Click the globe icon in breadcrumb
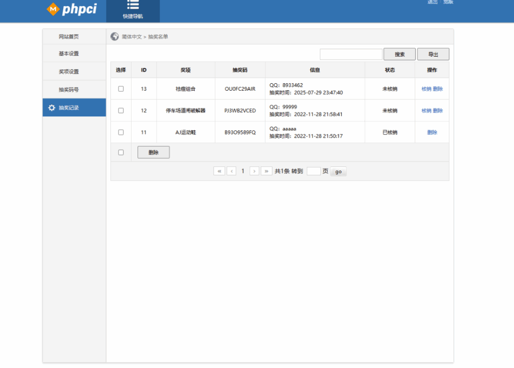This screenshot has width=514, height=368. (114, 36)
